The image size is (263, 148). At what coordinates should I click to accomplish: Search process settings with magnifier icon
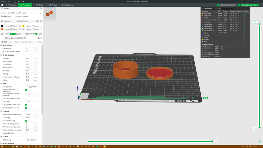[x=41, y=38]
